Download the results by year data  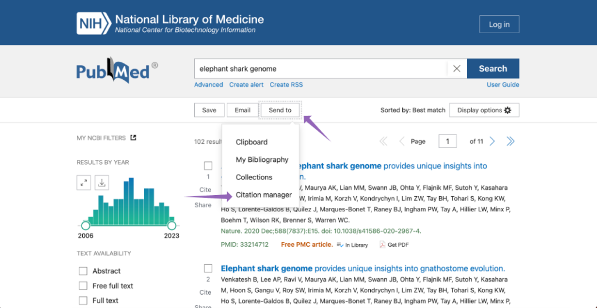101,183
